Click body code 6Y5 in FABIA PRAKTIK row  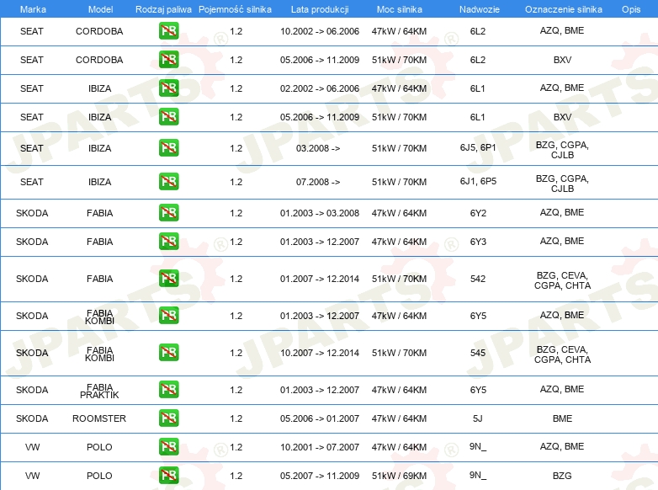478,390
